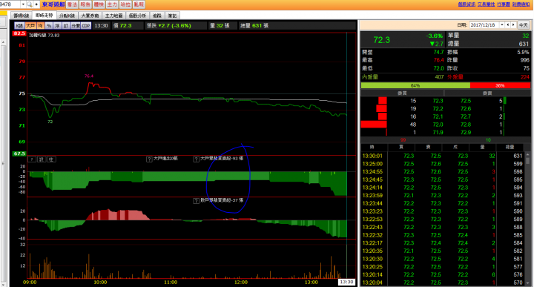Go to next date with right arrow
The height and width of the screenshot is (287, 534).
pos(513,25)
